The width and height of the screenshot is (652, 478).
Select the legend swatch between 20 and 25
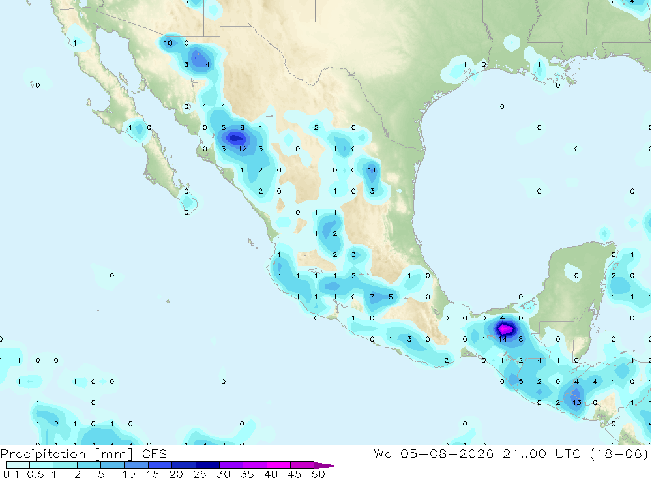point(184,465)
